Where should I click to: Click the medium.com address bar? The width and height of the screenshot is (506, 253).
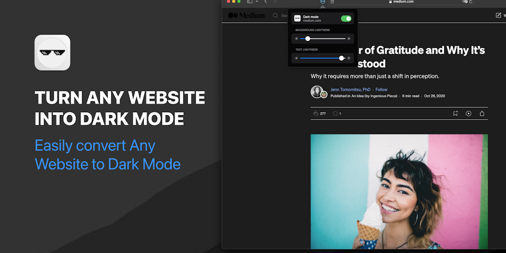pos(401,1)
